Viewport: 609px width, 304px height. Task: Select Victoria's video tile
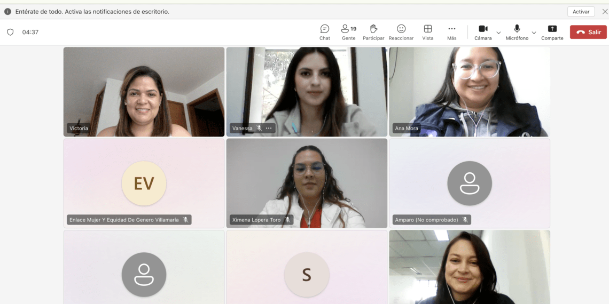tap(144, 92)
